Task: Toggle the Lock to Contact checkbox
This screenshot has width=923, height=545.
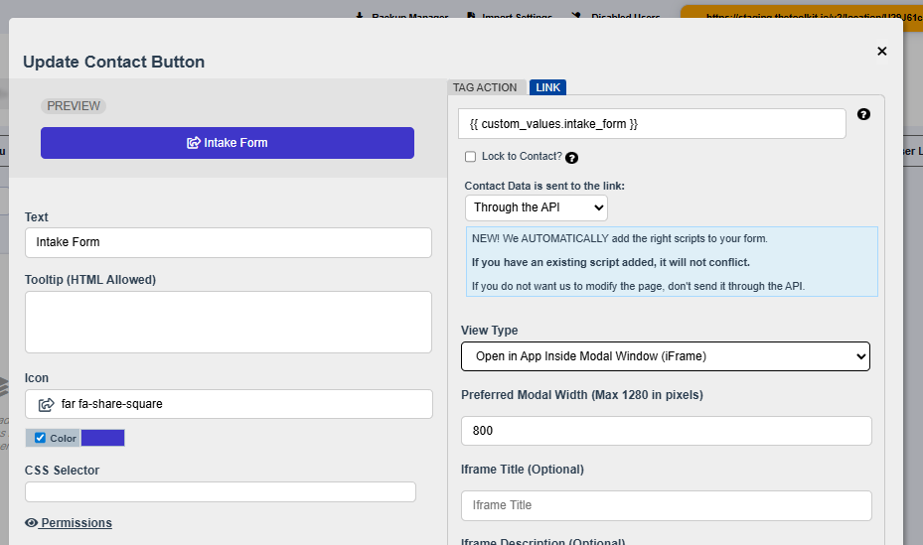Action: pos(470,157)
